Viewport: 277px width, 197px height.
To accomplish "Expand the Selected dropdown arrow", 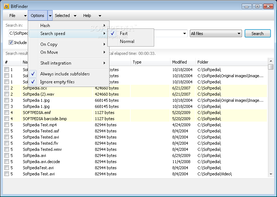I will point(75,16).
